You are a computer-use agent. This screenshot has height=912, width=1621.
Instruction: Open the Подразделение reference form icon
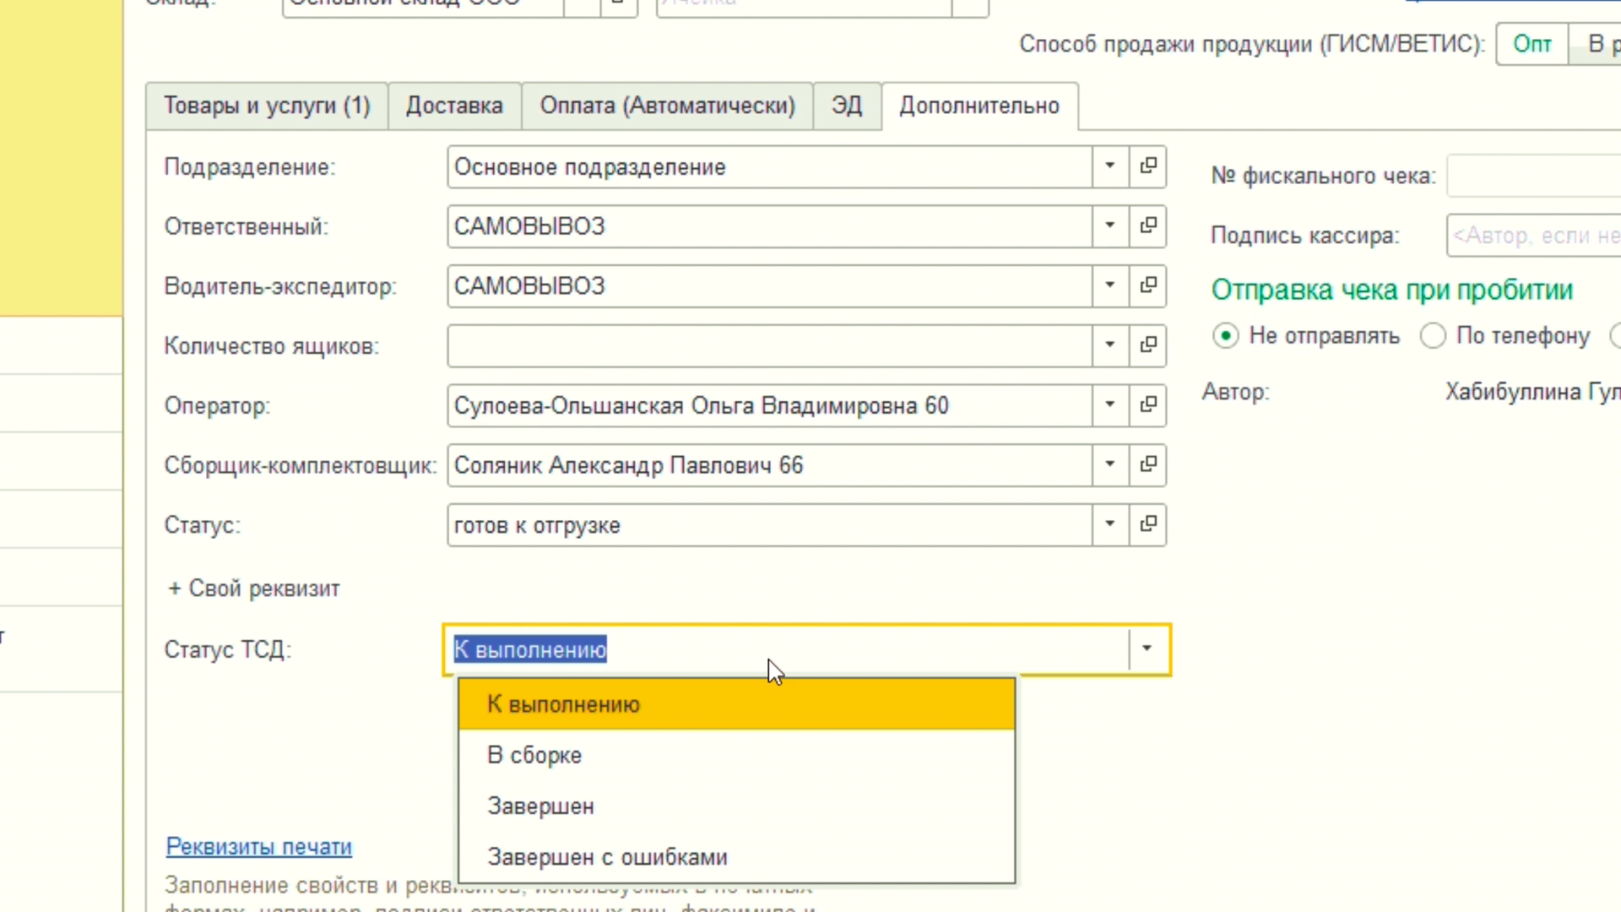pyautogui.click(x=1148, y=166)
